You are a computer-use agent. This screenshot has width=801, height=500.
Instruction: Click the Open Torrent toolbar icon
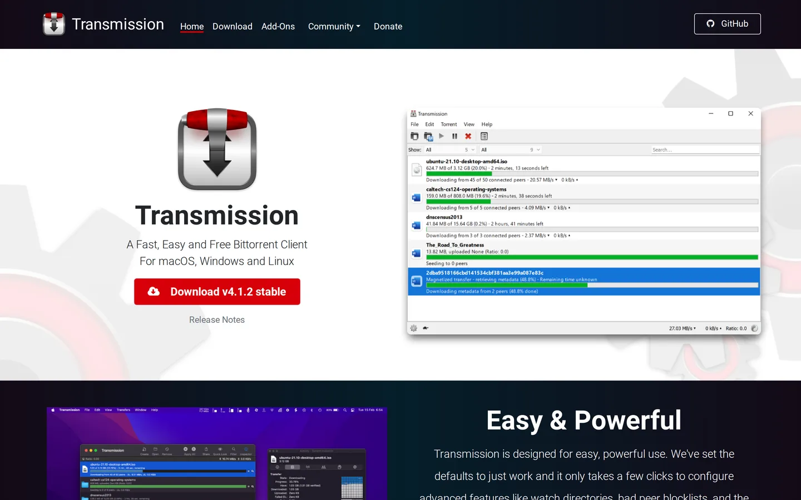[x=414, y=136]
